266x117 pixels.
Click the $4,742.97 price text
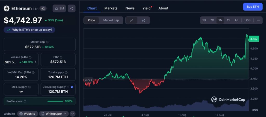pos(23,20)
